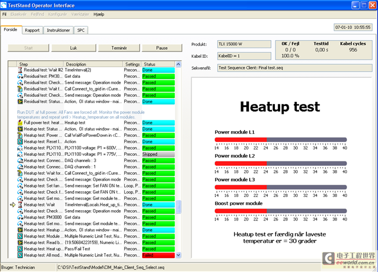This screenshot has height=272, width=378.
Task: Click the Kabel ID input field
Action: click(x=244, y=56)
